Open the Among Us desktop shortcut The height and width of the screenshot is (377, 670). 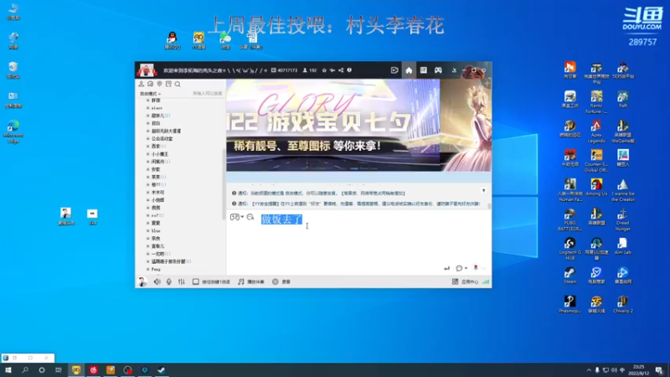596,187
